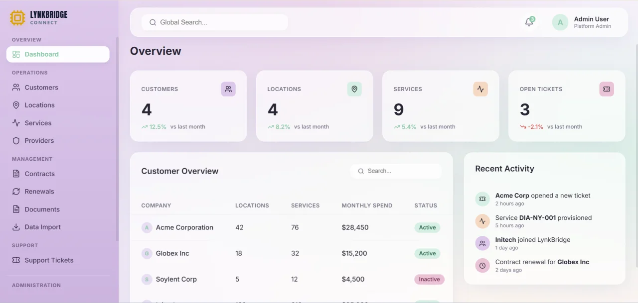Focus the Global Search field

(x=215, y=22)
